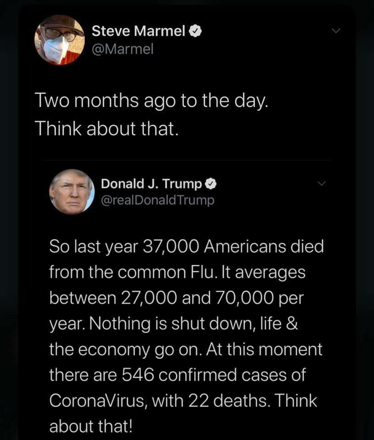Click the closing "about that!" text in the quoted tweet
The image size is (374, 440).
91,427
